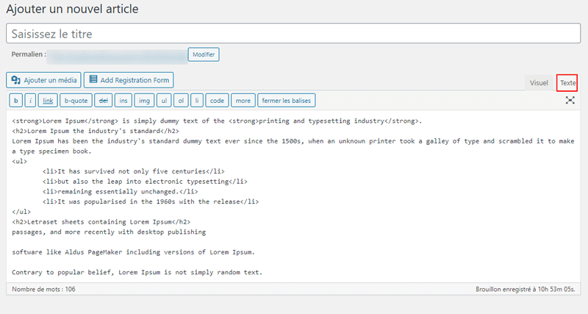Insert a read-more tag with 'more' button
This screenshot has width=588, height=314.
coord(243,100)
